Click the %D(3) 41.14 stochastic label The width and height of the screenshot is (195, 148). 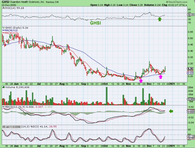coord(39,127)
